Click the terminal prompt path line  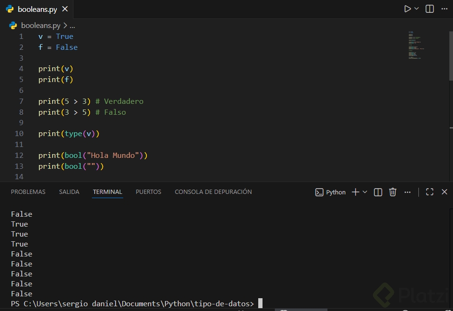132,304
